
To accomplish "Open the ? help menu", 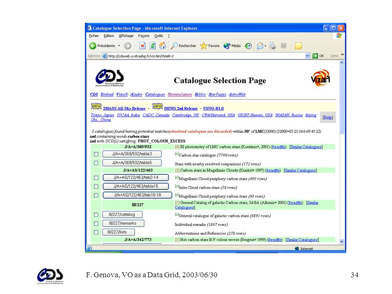I will [169, 36].
